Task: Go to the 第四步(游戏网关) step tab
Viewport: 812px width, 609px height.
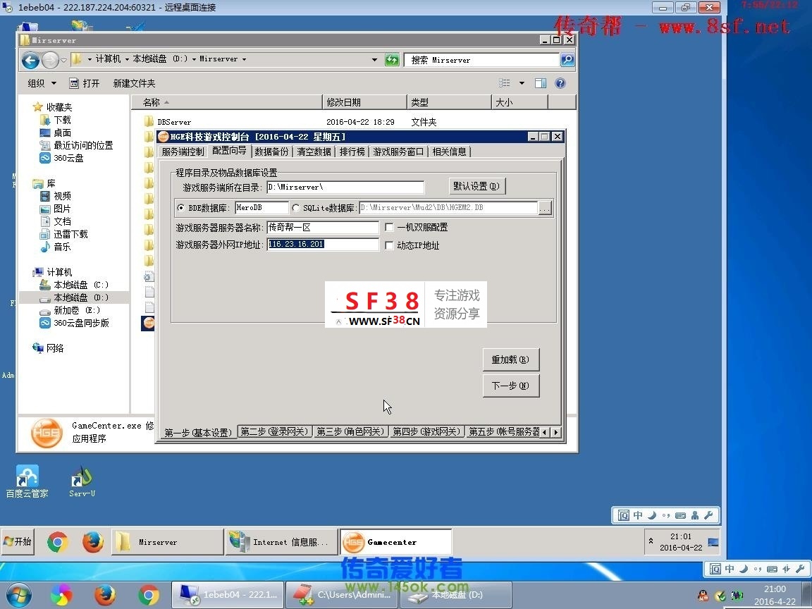Action: point(426,431)
